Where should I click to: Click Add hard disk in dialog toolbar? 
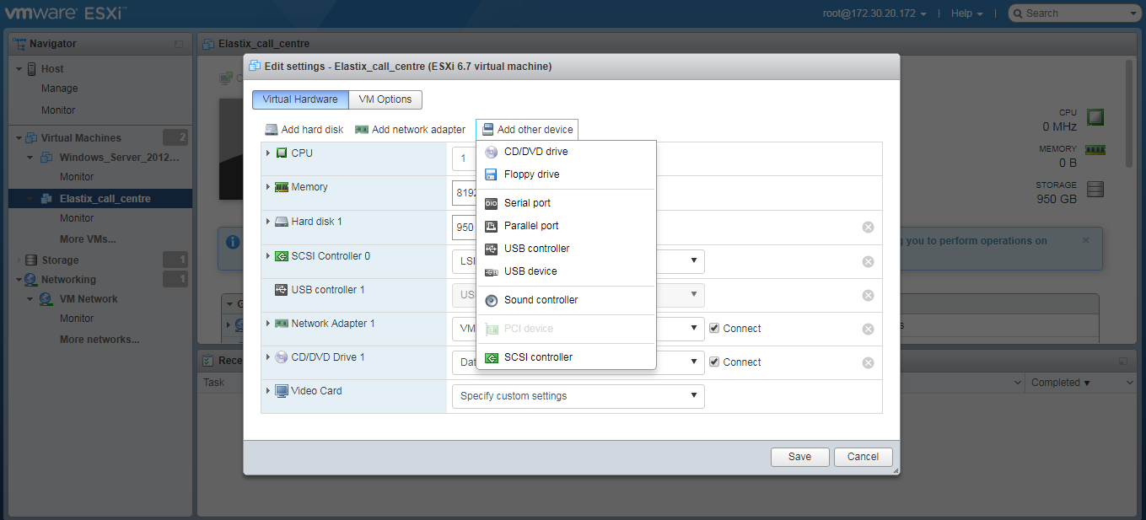click(304, 130)
